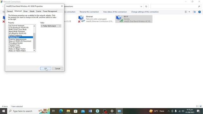This screenshot has height=114, width=203.
Task: Select the highlighted Preferred Band property
Action: pos(21,37)
